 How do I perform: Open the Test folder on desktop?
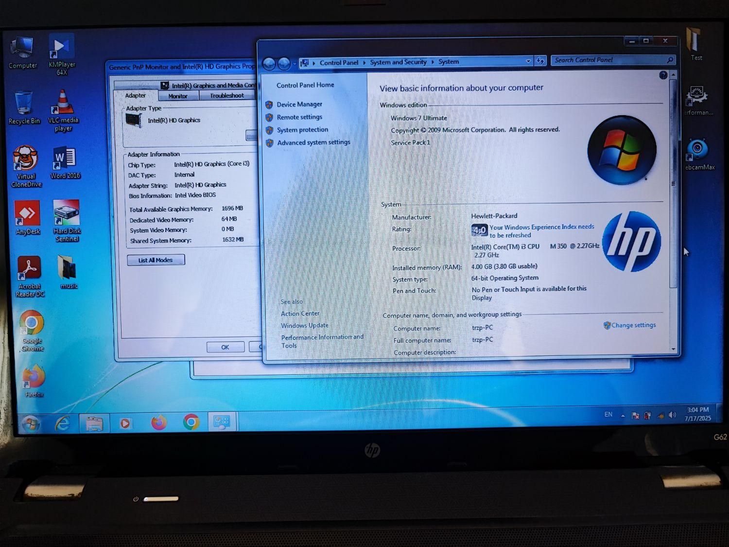pyautogui.click(x=694, y=45)
